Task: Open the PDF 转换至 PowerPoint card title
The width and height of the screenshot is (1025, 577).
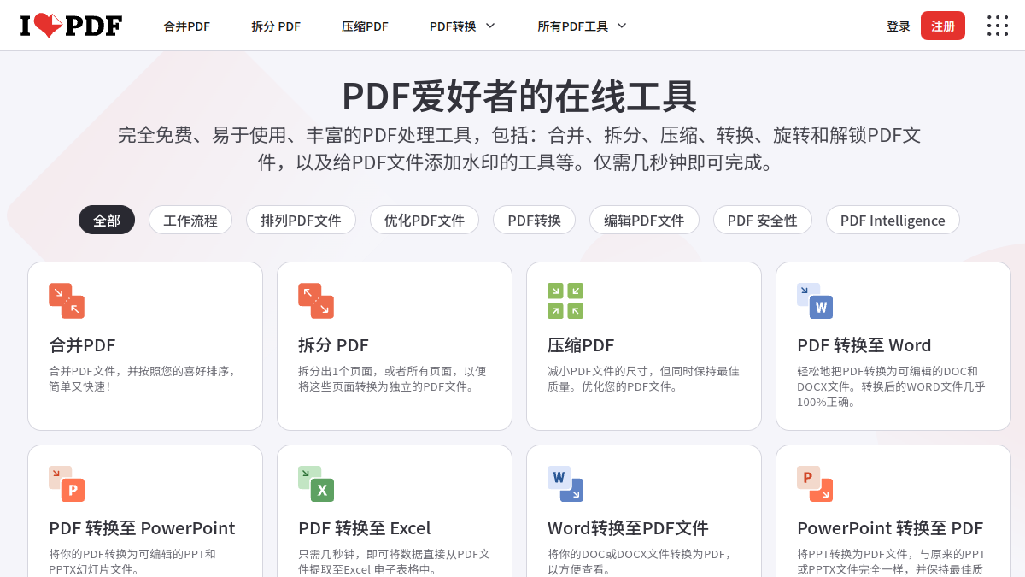Action: (142, 528)
